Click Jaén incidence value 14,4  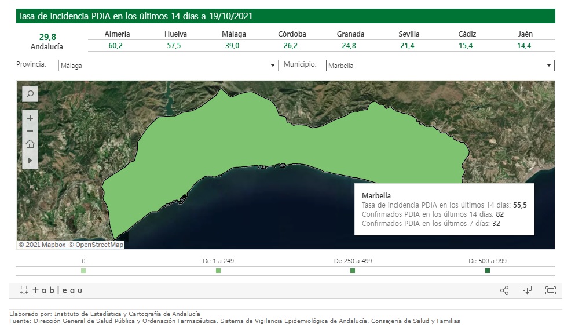coord(523,46)
